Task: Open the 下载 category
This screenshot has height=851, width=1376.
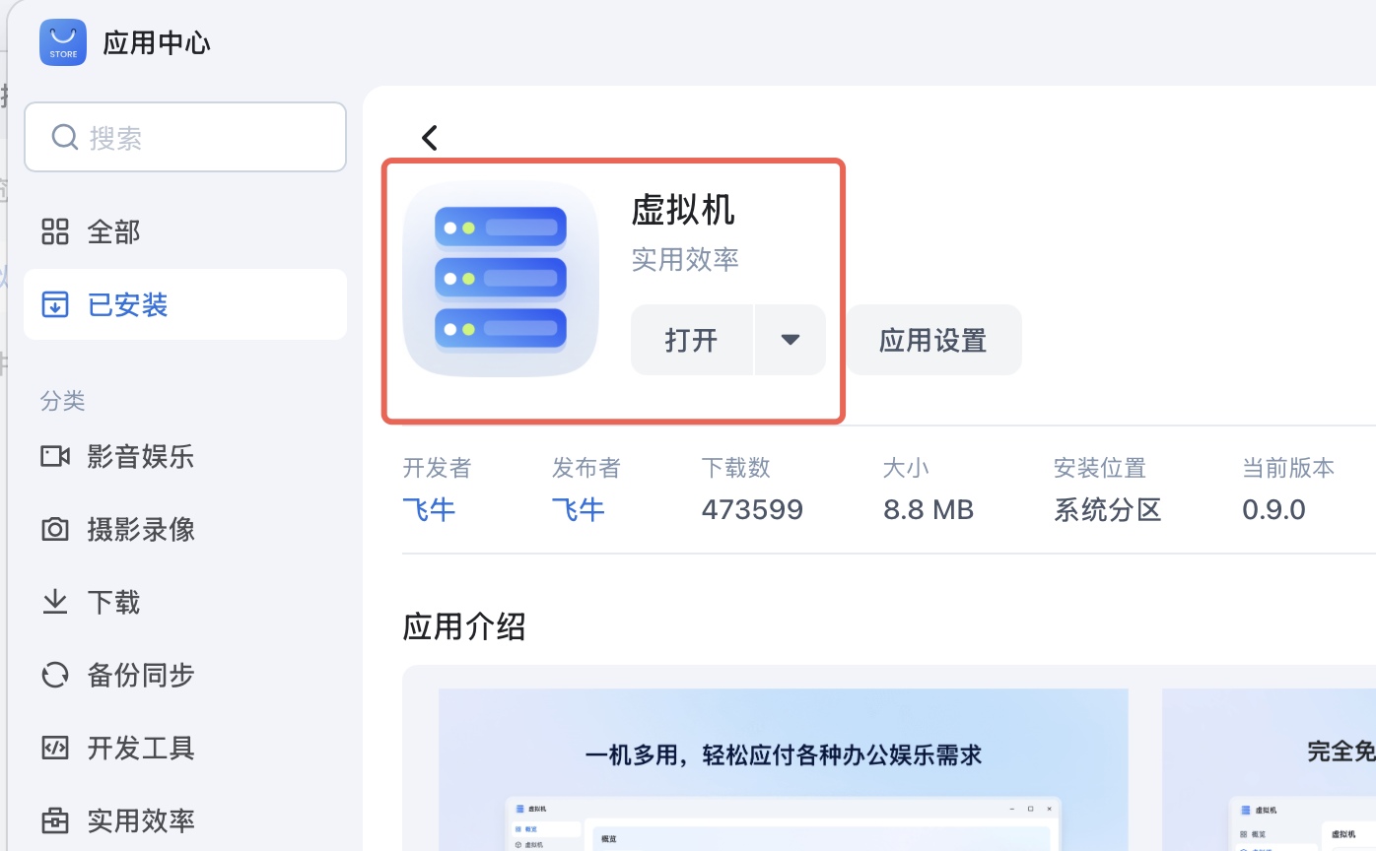Action: click(185, 602)
